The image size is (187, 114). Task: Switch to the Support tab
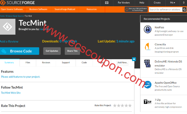66,62
